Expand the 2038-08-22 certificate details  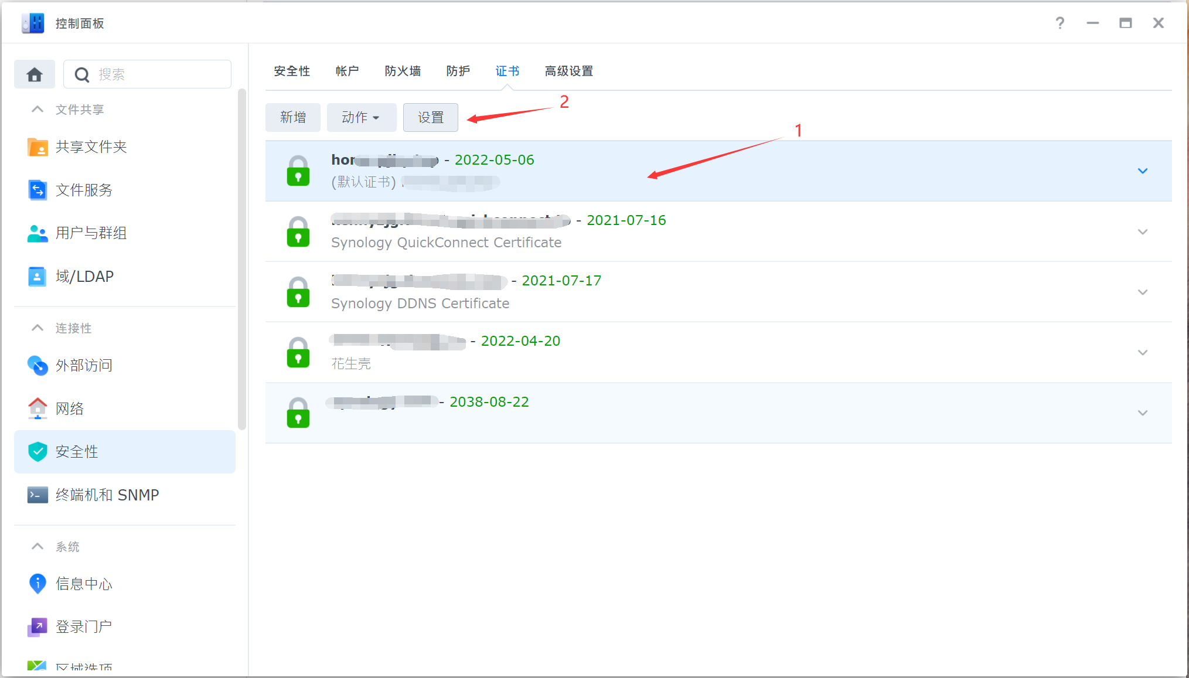pos(1143,413)
